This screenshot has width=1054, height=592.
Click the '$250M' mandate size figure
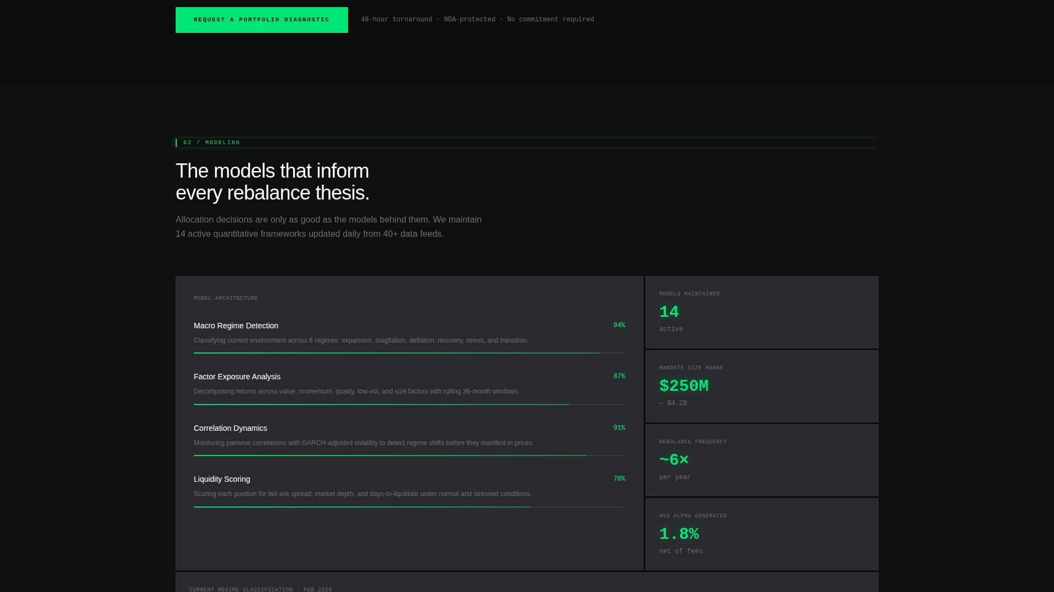(x=684, y=386)
